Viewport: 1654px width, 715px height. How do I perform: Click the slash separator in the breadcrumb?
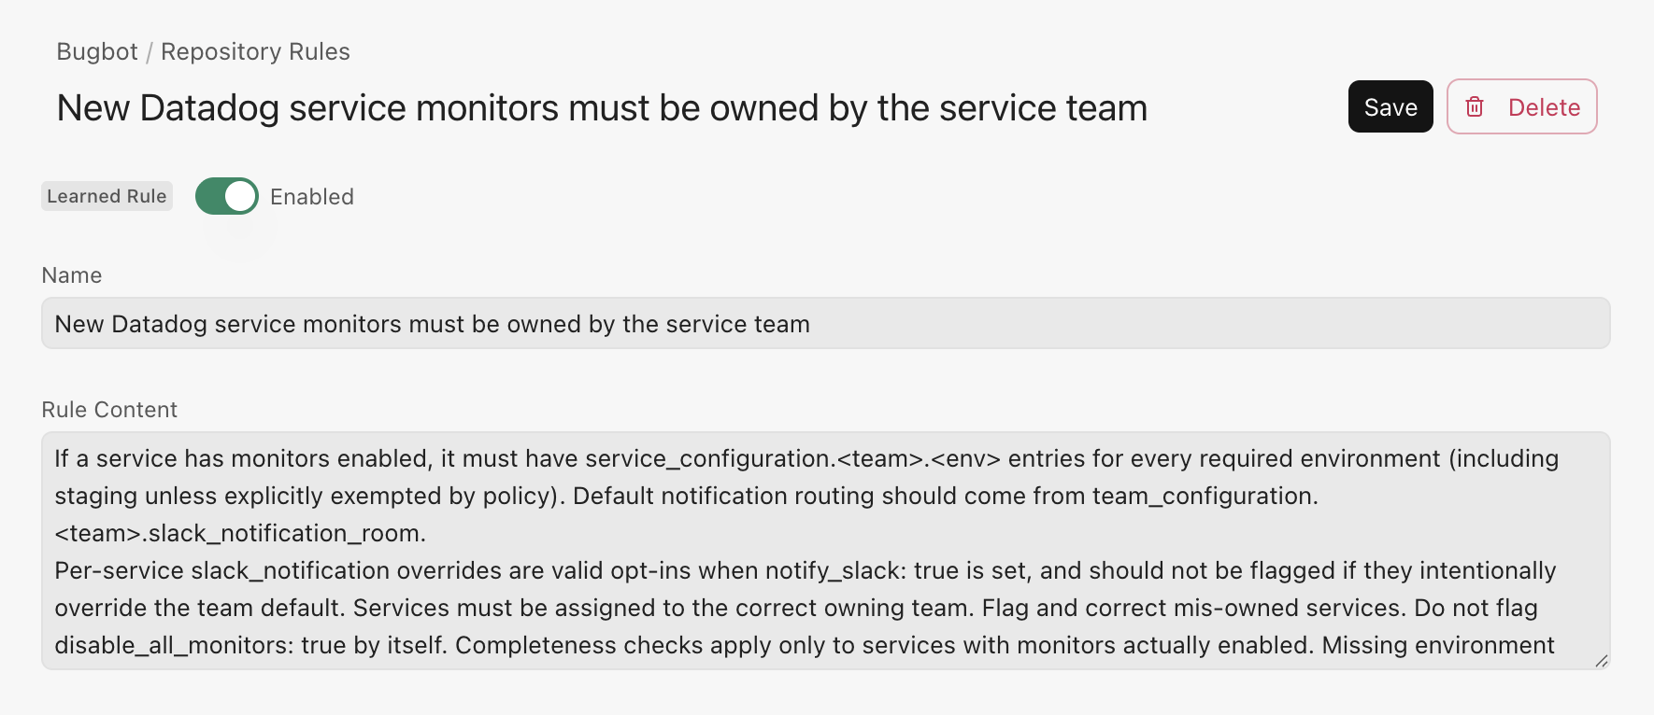[150, 52]
